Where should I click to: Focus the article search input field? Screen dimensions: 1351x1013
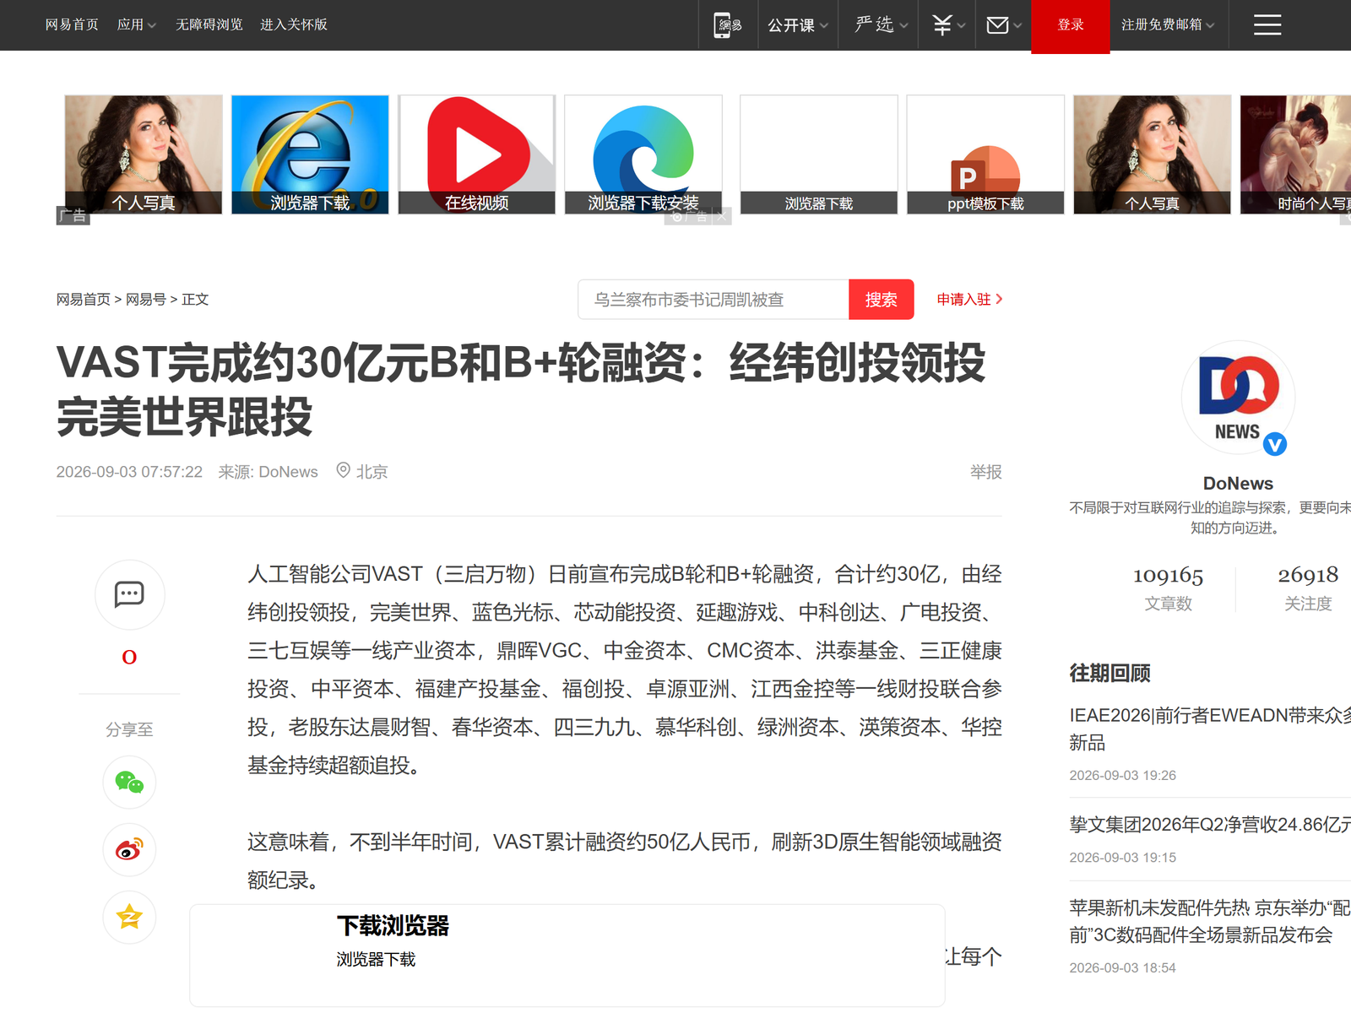[x=713, y=300]
